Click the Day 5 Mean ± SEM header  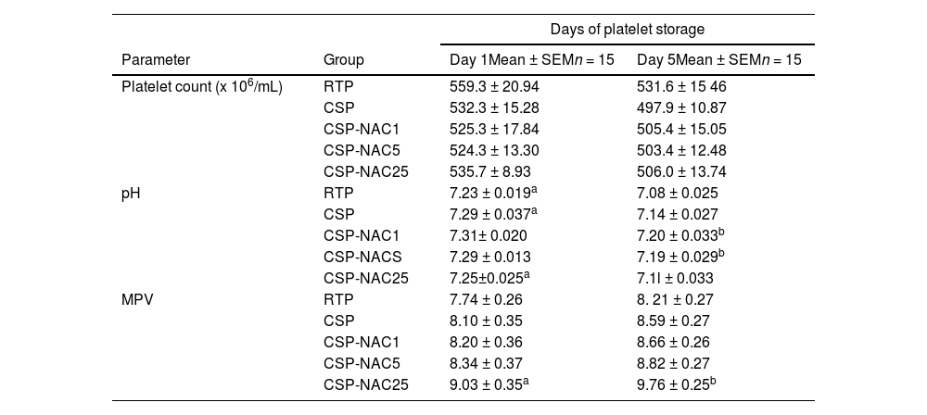click(719, 60)
